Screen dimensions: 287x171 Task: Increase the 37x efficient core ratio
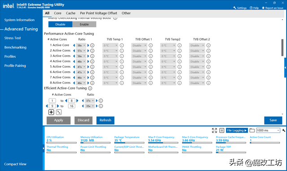97,101
